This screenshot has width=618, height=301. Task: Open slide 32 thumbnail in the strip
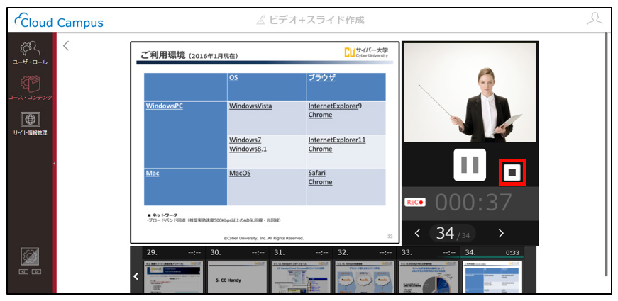(x=365, y=277)
